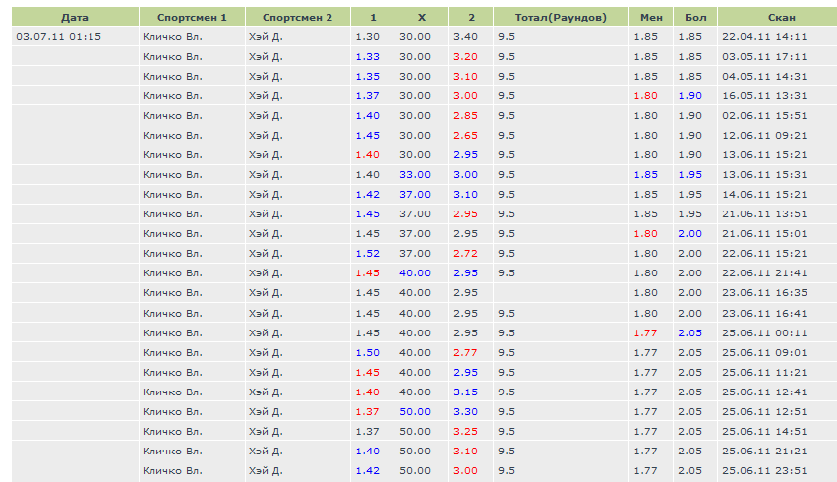Screen dimensions: 837x482
Task: Click blue draw odds 37.00
Action: click(415, 195)
